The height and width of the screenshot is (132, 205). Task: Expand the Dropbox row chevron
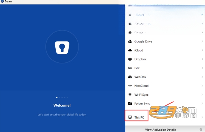coord(202,59)
